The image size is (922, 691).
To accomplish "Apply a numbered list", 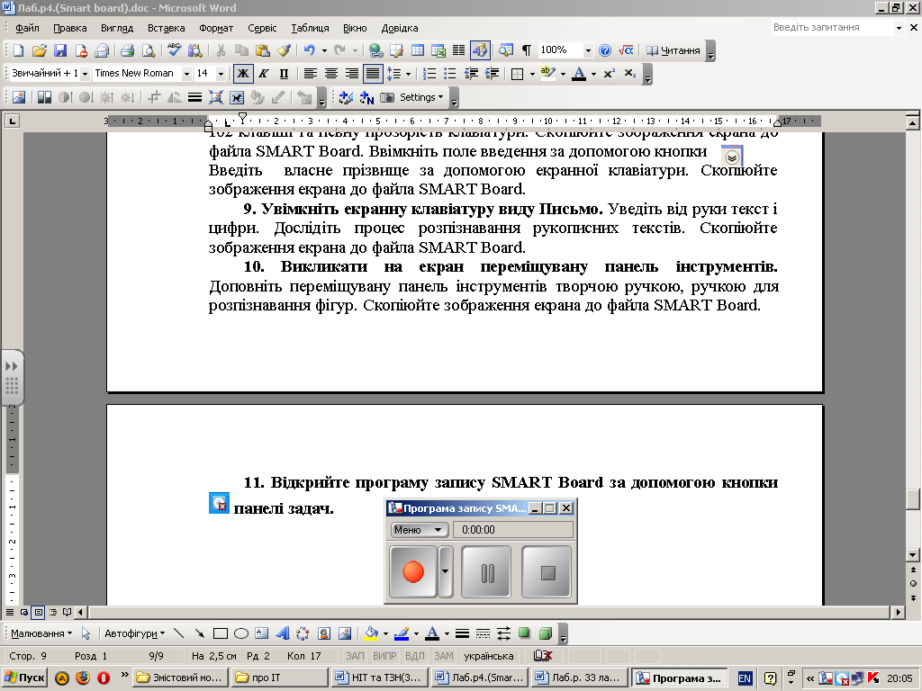I will coord(429,74).
